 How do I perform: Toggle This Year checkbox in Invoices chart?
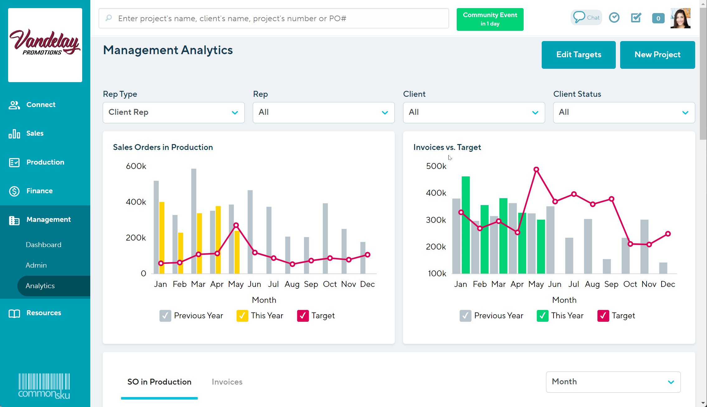[542, 316]
